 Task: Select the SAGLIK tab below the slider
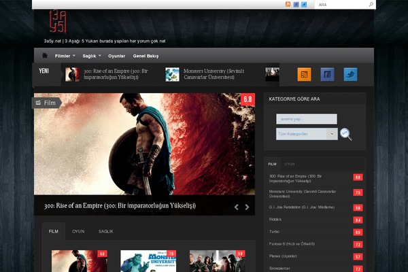pos(105,231)
